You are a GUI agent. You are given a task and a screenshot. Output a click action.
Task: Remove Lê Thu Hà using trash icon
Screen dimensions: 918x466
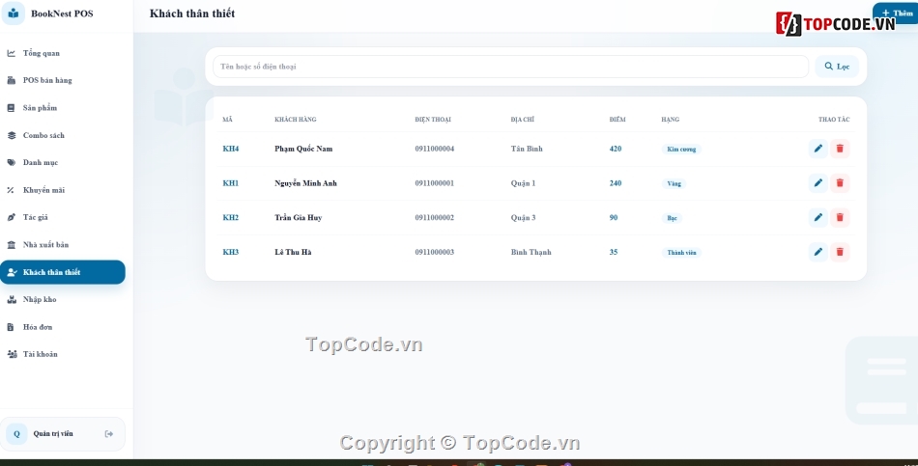[840, 252]
